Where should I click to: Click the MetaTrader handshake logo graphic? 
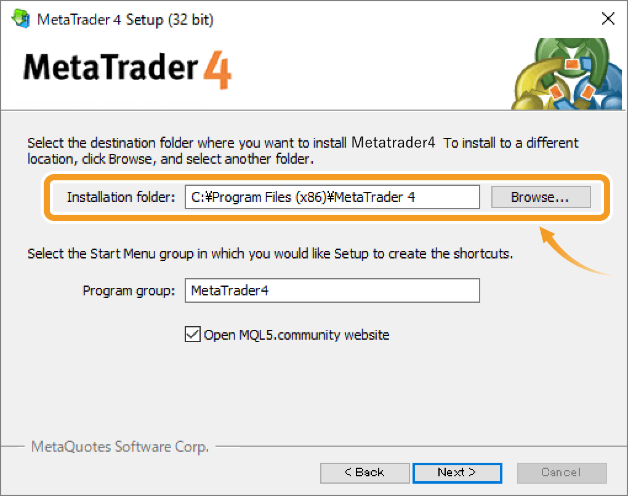tap(566, 74)
